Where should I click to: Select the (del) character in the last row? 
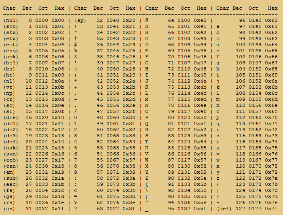pos(224,209)
